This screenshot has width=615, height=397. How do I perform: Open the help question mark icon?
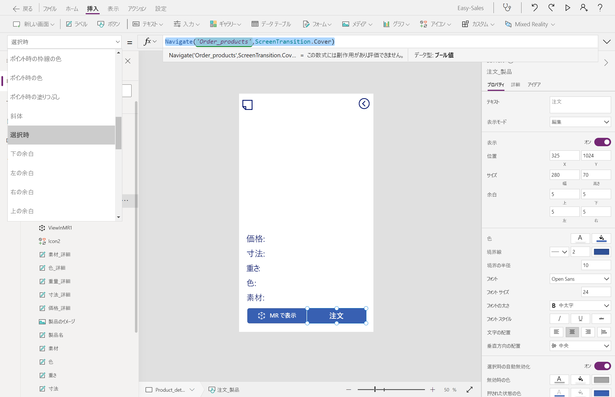[600, 8]
